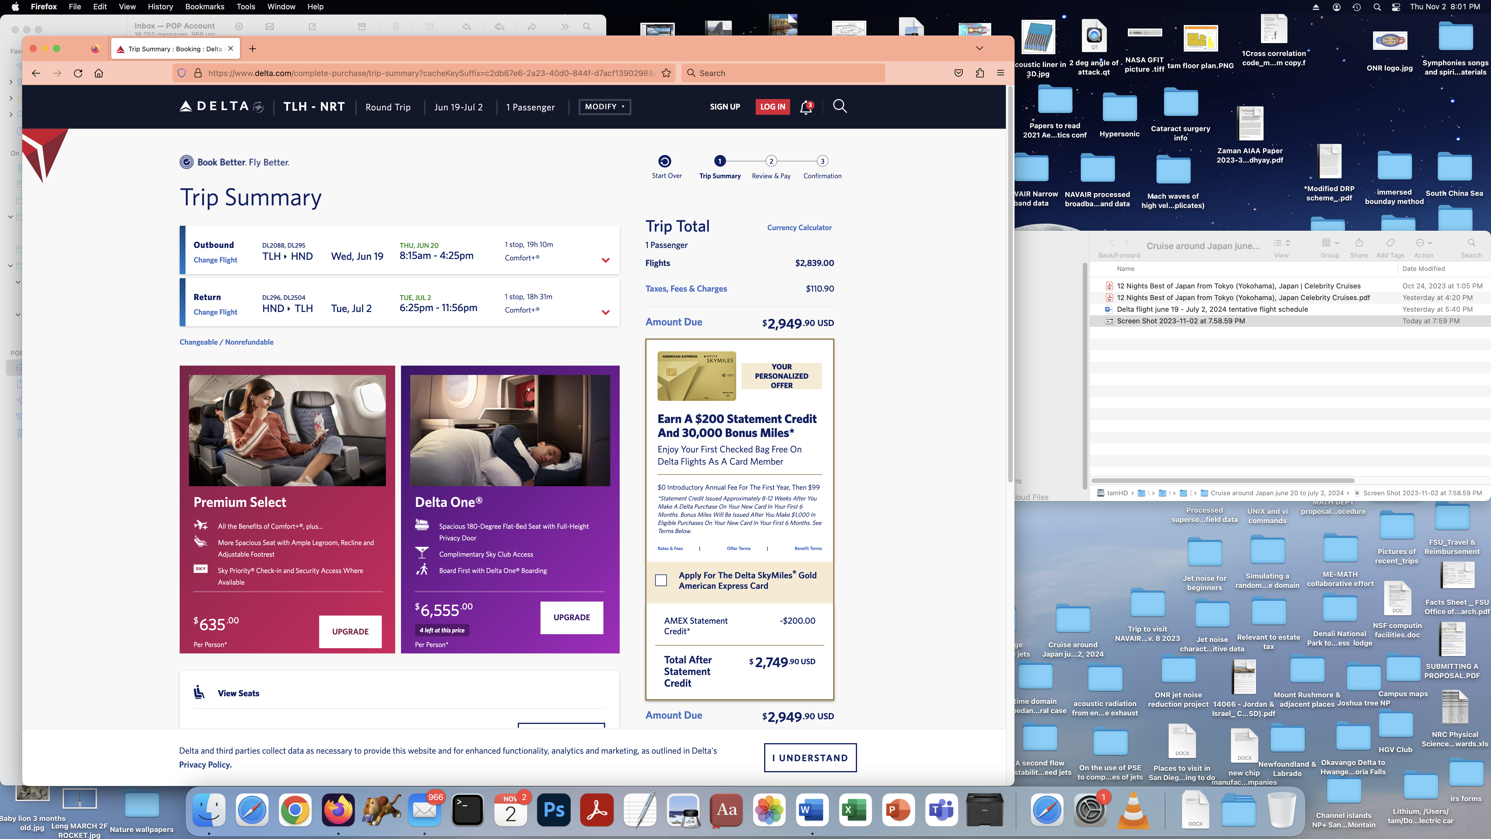Image resolution: width=1491 pixels, height=839 pixels.
Task: Click the Start Over circular icon
Action: [665, 161]
